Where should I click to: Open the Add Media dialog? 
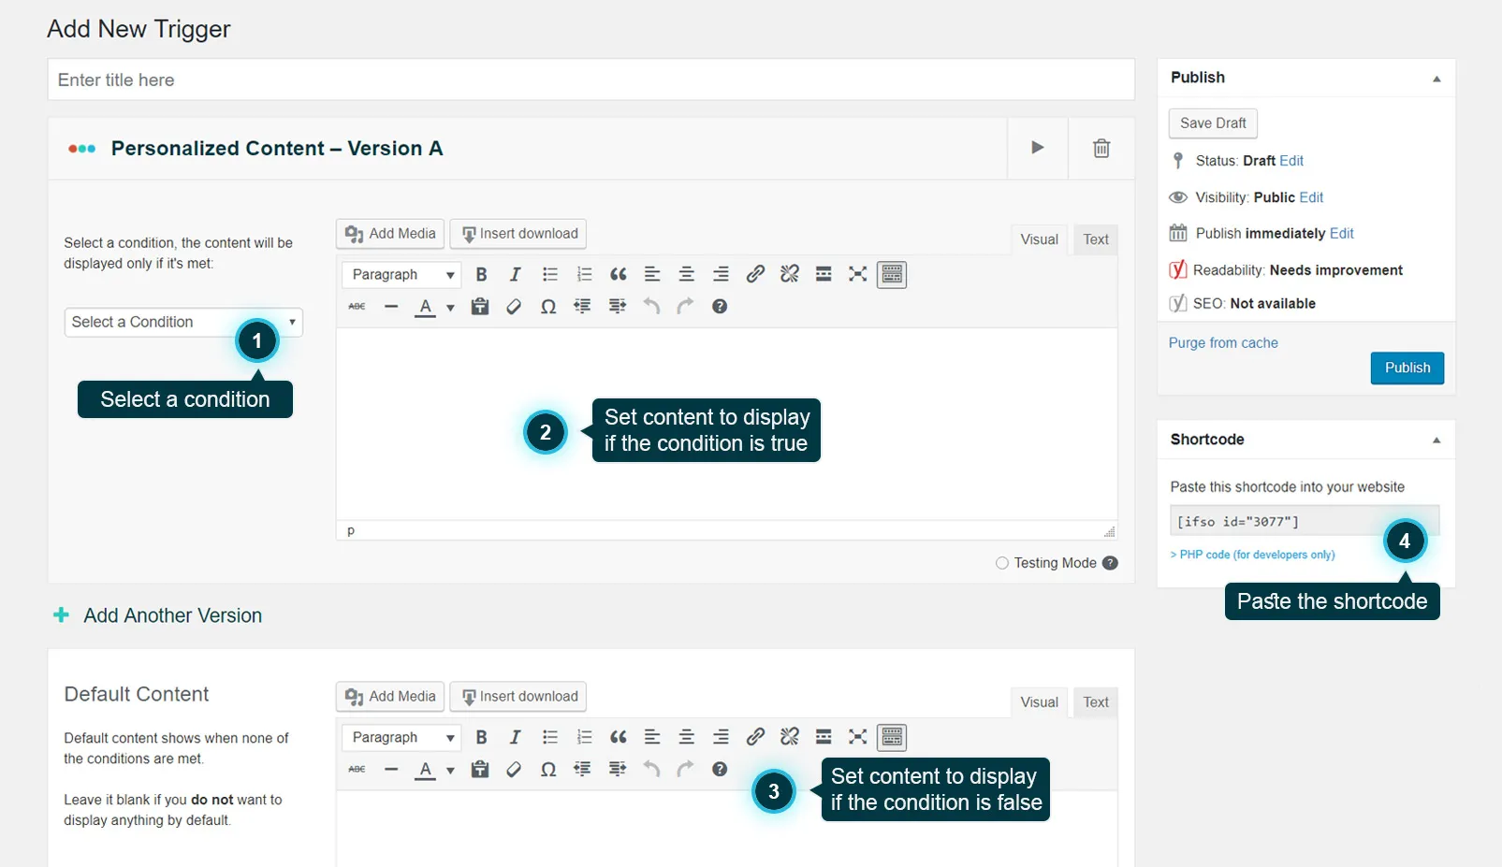point(388,233)
